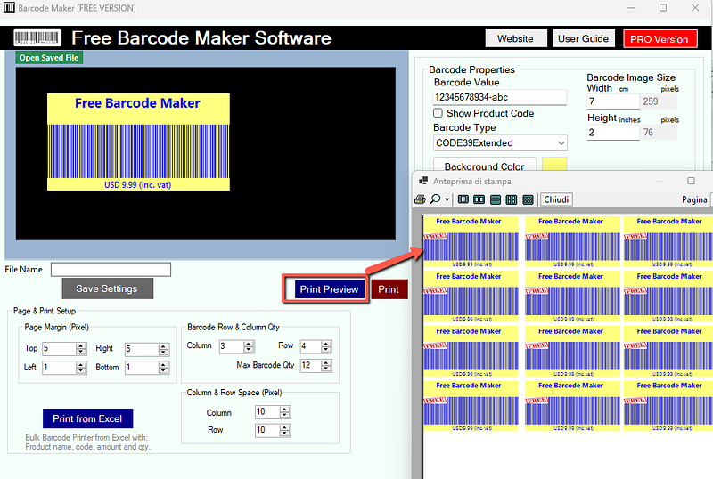Click the large barcode label preview image

(x=138, y=142)
